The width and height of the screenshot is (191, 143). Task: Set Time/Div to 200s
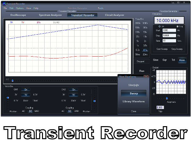tap(145, 28)
